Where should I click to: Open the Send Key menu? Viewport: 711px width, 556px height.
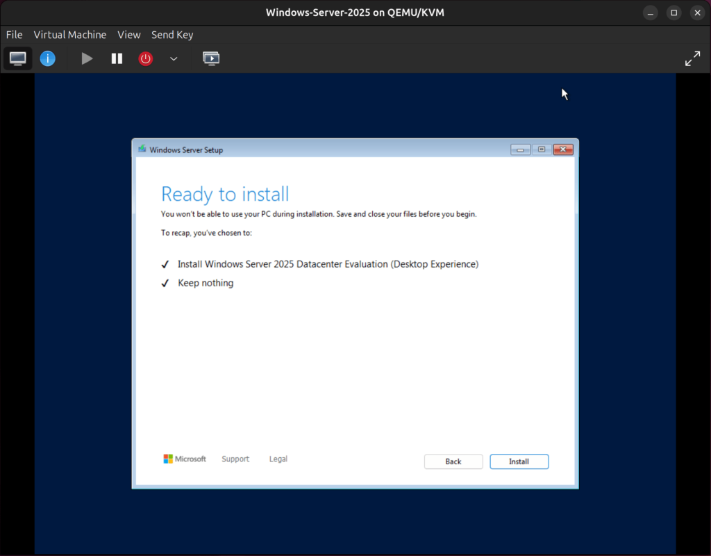pos(172,35)
